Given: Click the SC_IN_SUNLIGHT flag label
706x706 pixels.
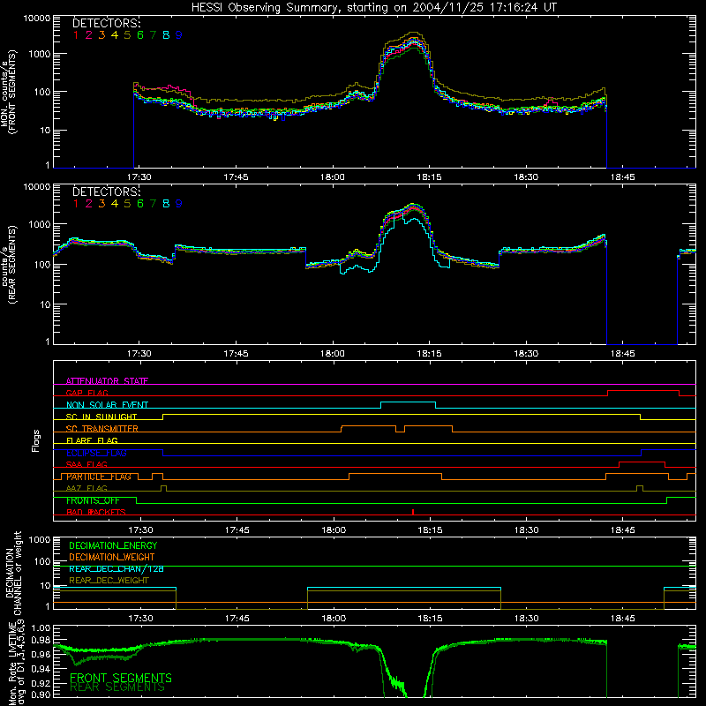Looking at the screenshot, I should tap(101, 417).
